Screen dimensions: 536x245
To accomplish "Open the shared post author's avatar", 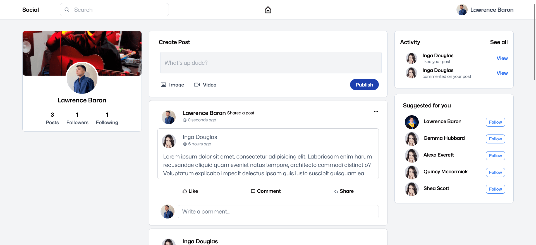I will coord(169,117).
